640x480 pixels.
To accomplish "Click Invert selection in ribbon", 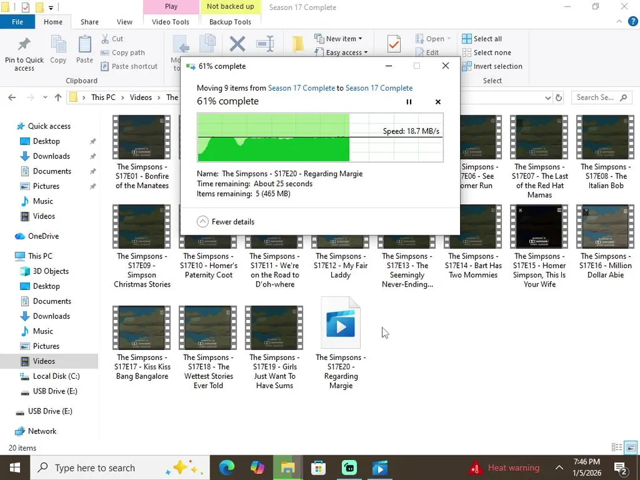I will coord(492,66).
